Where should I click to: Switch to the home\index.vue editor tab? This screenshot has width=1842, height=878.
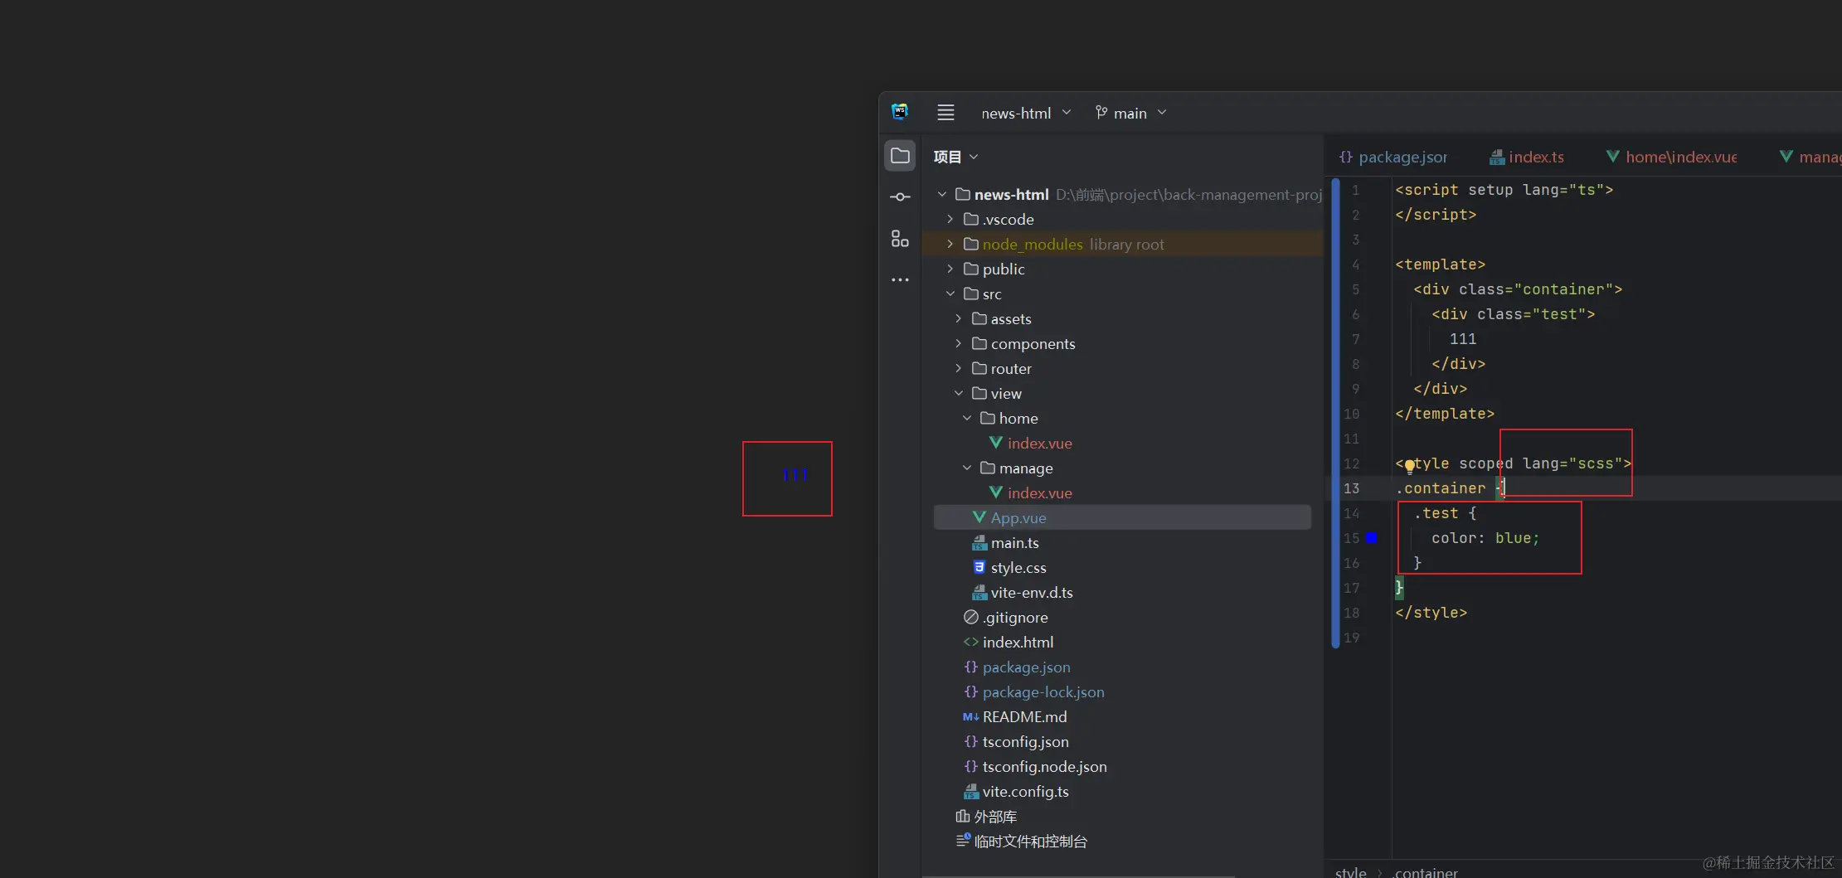pos(1671,157)
